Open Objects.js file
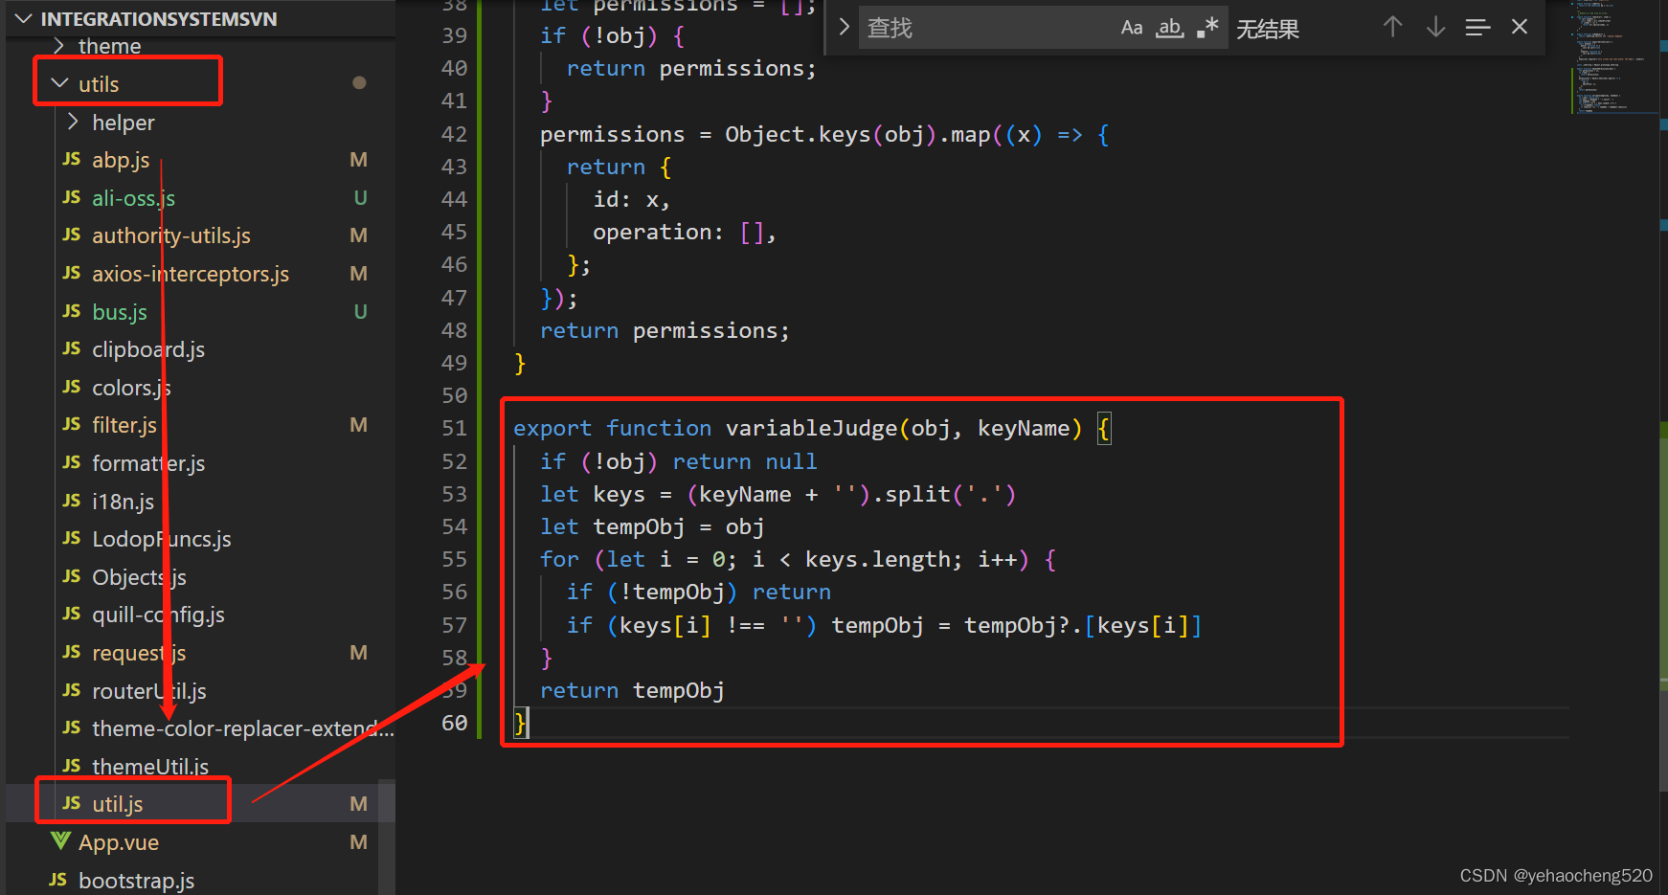The height and width of the screenshot is (895, 1668). click(x=139, y=577)
